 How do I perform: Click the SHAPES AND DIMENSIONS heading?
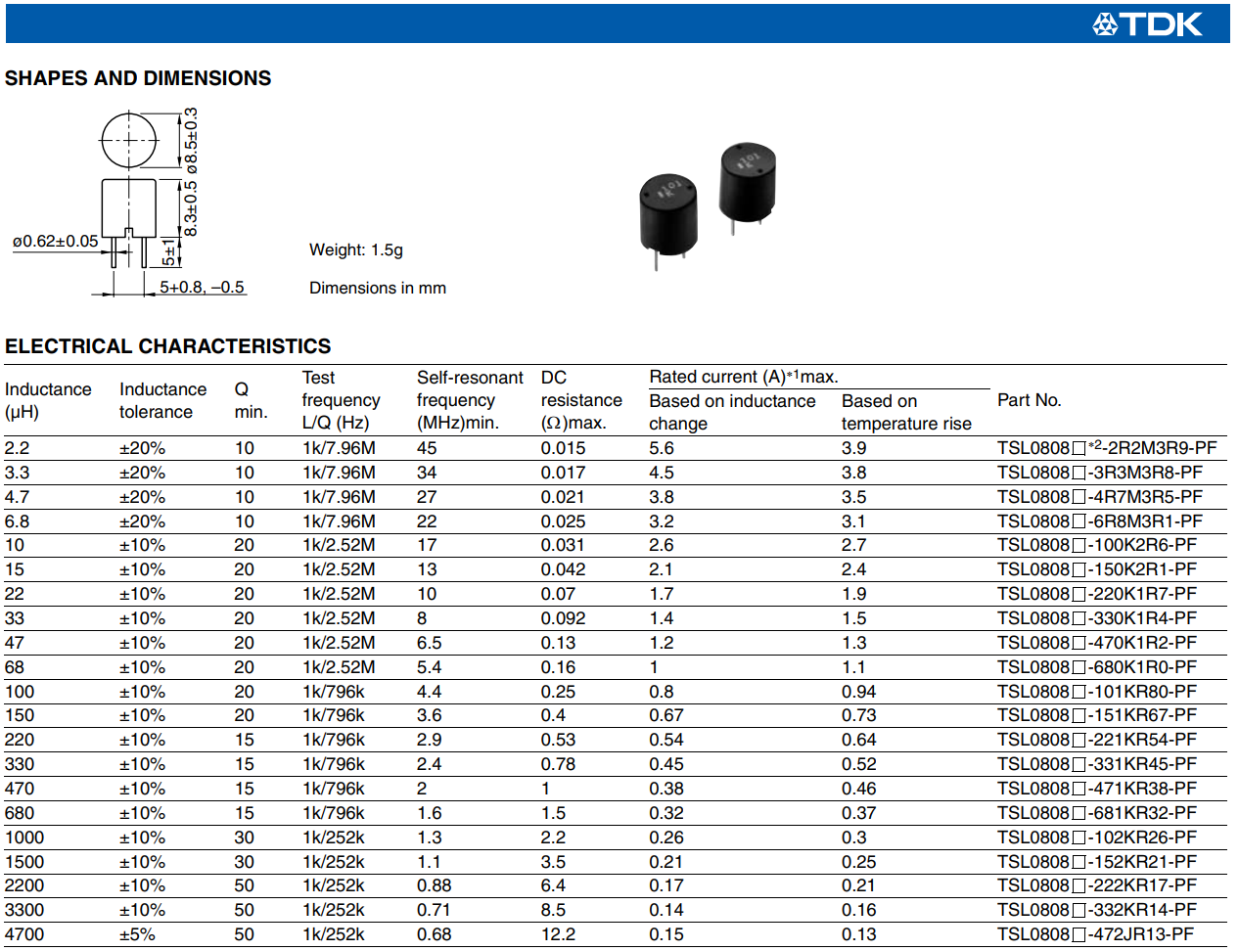pyautogui.click(x=138, y=78)
